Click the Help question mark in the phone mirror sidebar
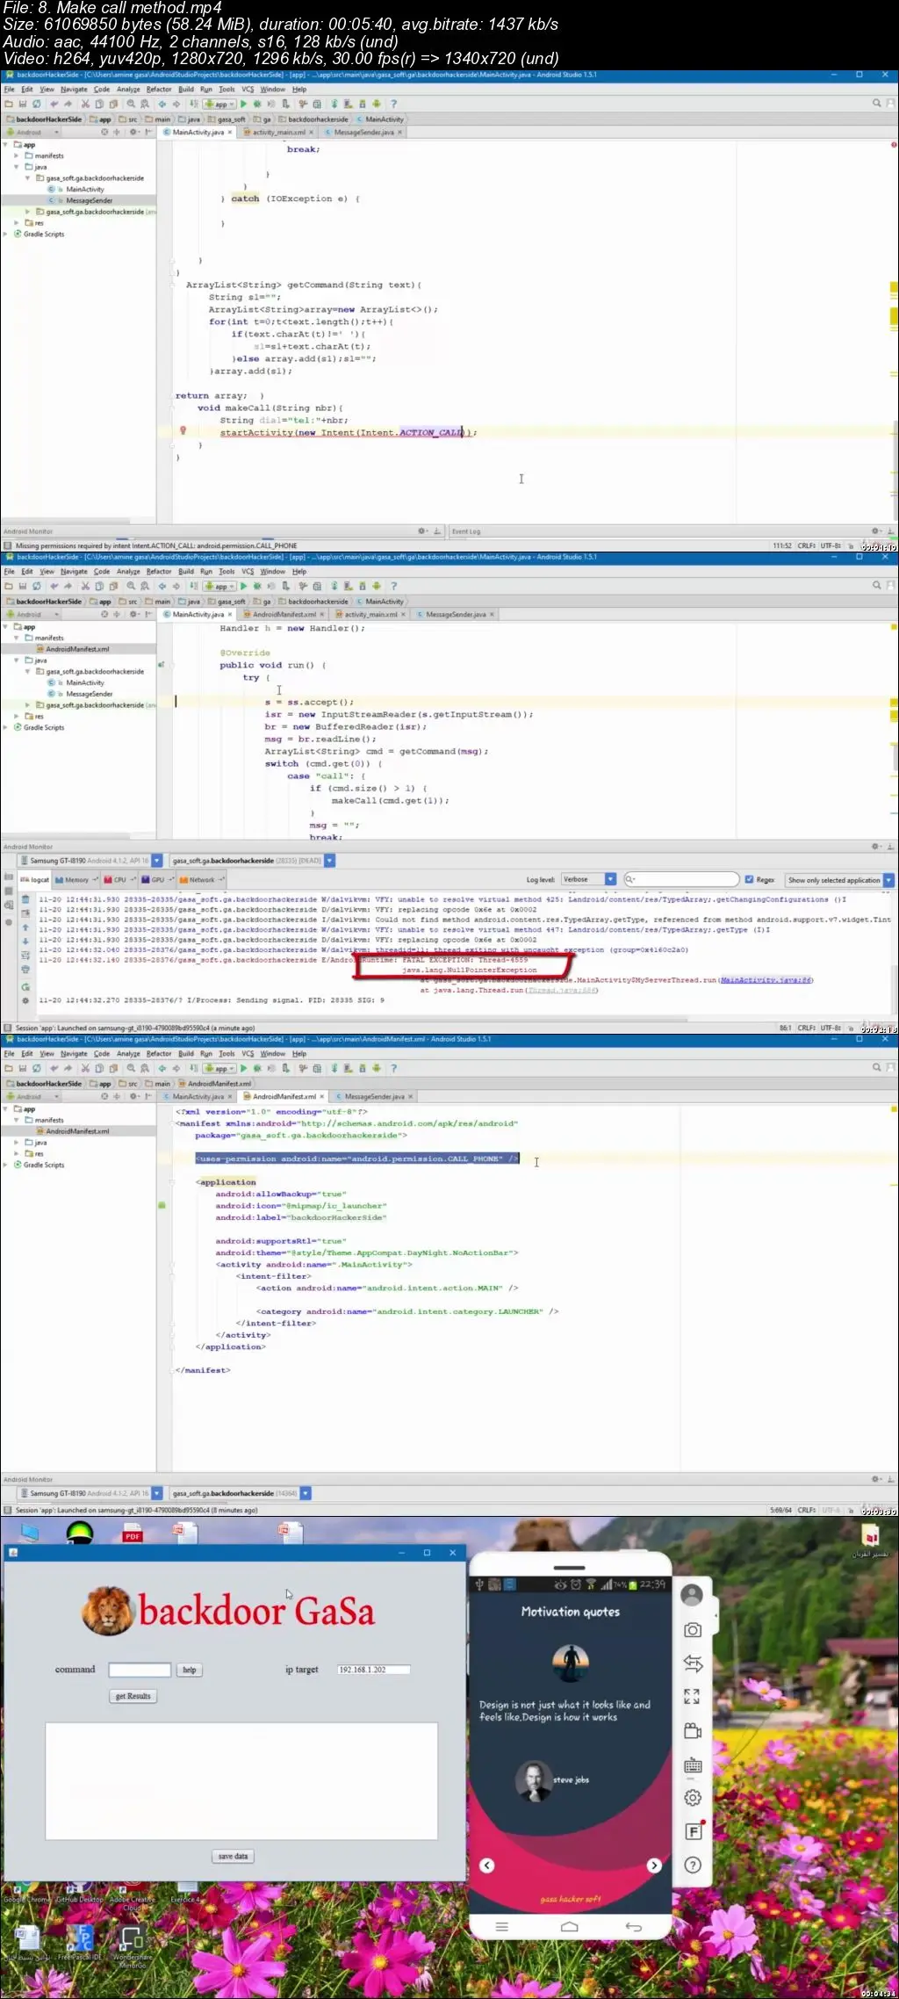The height and width of the screenshot is (1999, 899). [x=693, y=1865]
